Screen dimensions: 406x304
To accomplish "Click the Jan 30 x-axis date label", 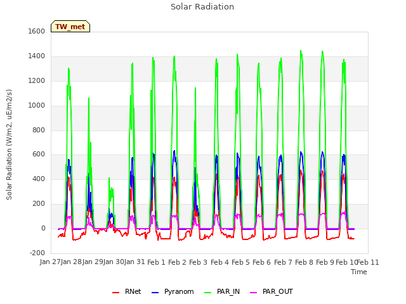I will [x=114, y=262].
